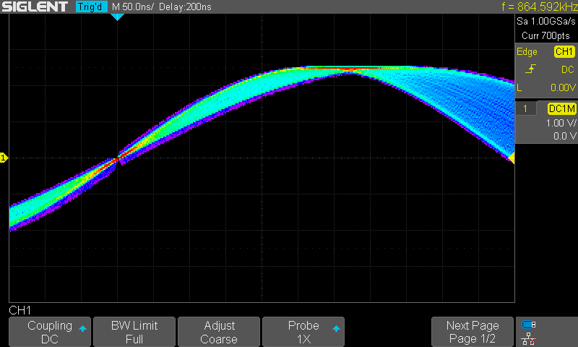
Task: Click the Curr 700pts memory depth readout
Action: point(545,35)
